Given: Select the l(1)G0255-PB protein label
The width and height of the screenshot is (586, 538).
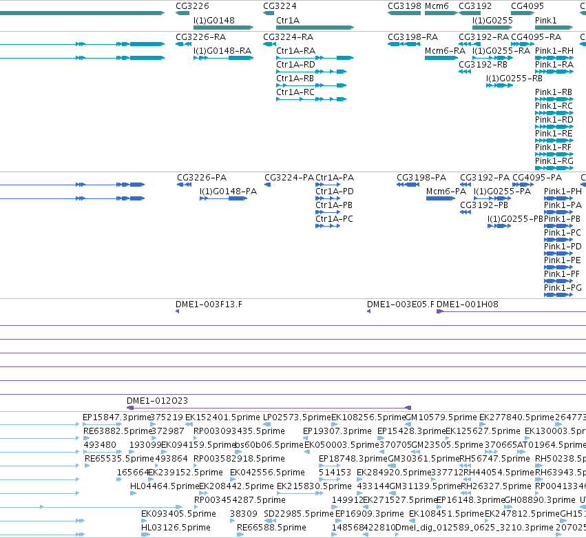Looking at the screenshot, I should pos(515,219).
